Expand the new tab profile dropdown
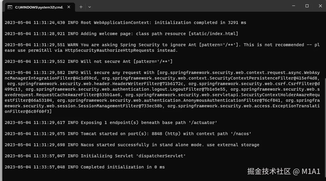 tap(90, 7)
